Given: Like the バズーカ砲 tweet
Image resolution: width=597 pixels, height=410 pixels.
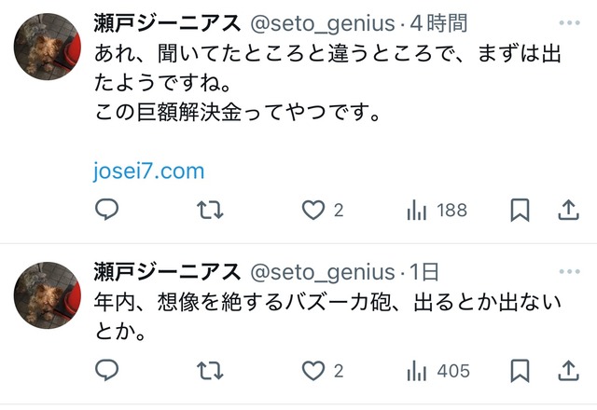Looking at the screenshot, I should click(313, 371).
